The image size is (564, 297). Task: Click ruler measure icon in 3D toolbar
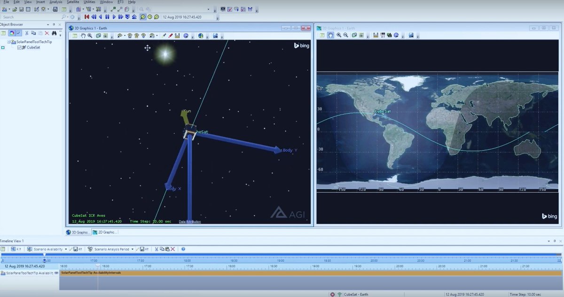[x=178, y=36]
